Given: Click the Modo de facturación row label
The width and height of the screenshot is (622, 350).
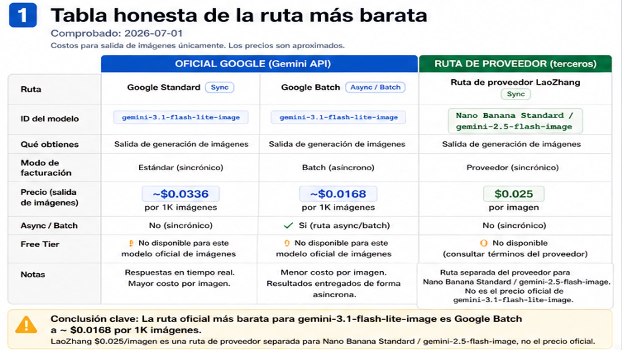Looking at the screenshot, I should click(46, 168).
